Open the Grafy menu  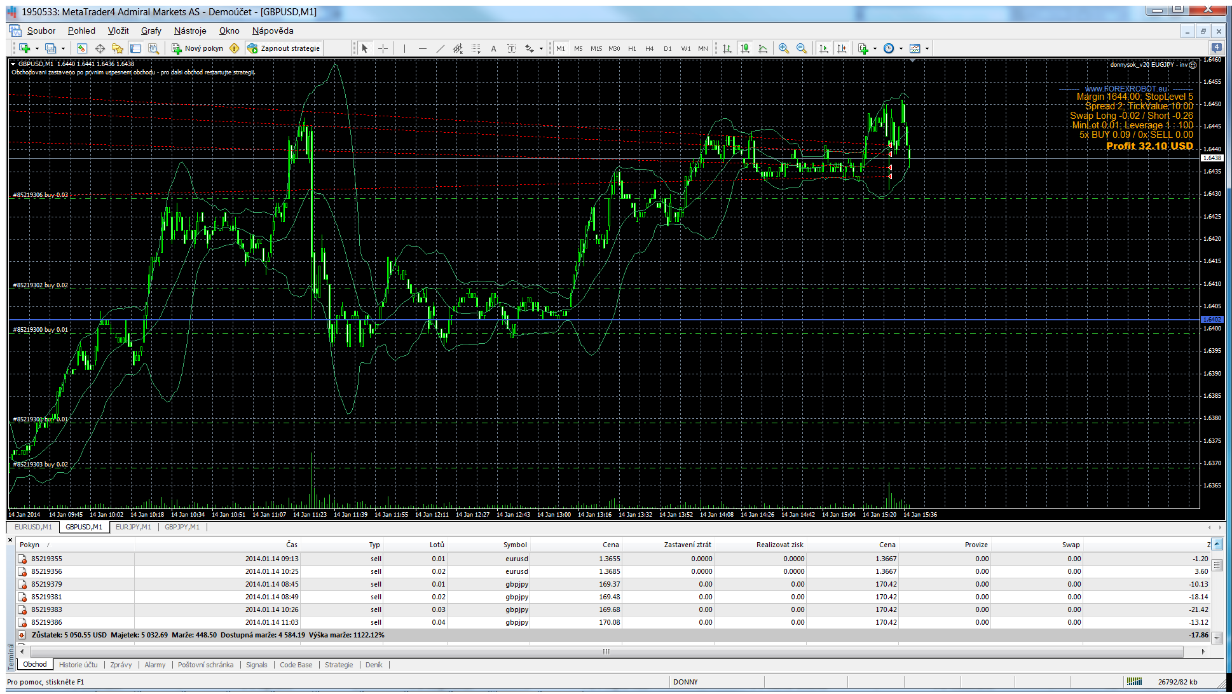[151, 31]
